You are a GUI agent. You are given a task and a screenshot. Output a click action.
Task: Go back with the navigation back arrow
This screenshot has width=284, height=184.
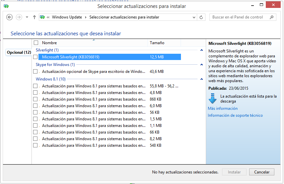[9, 17]
